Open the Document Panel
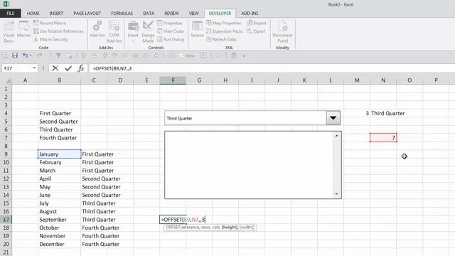 click(283, 32)
